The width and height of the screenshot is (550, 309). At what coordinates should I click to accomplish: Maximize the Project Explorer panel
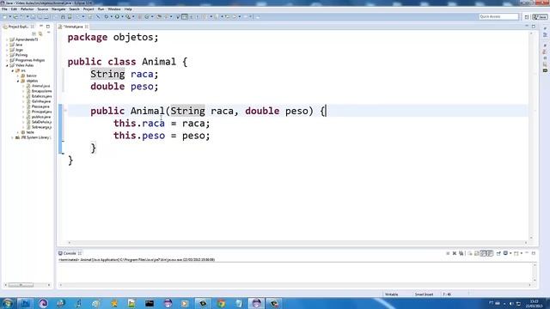(x=48, y=27)
